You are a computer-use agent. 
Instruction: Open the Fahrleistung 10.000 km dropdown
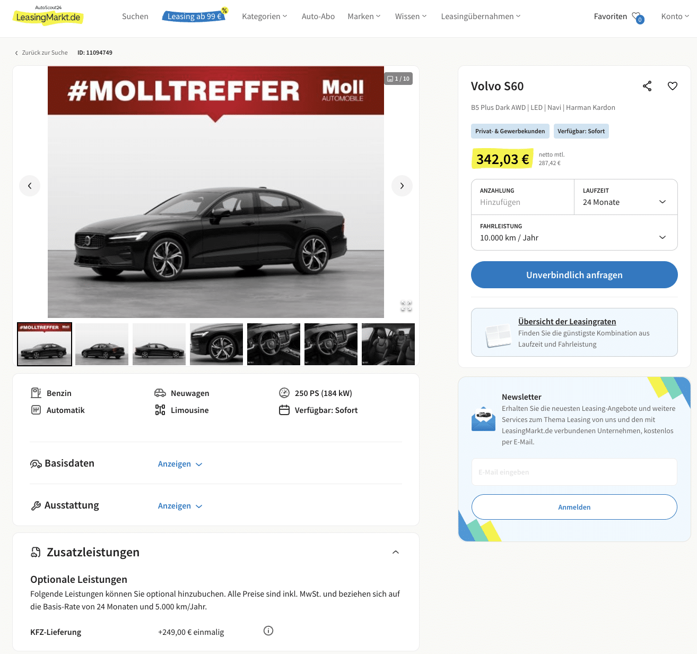point(574,233)
